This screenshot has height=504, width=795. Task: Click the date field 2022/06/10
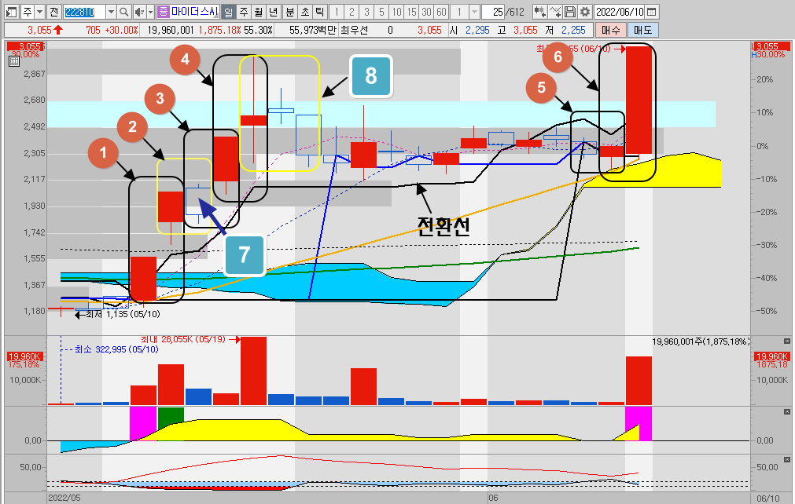click(620, 12)
